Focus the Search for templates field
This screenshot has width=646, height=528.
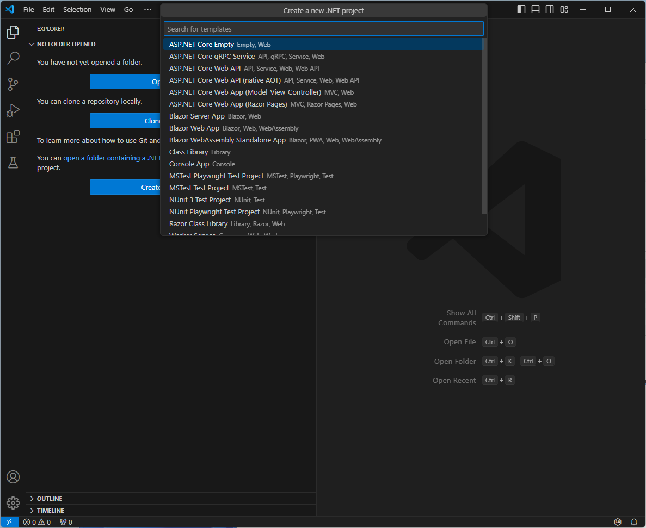coord(323,29)
